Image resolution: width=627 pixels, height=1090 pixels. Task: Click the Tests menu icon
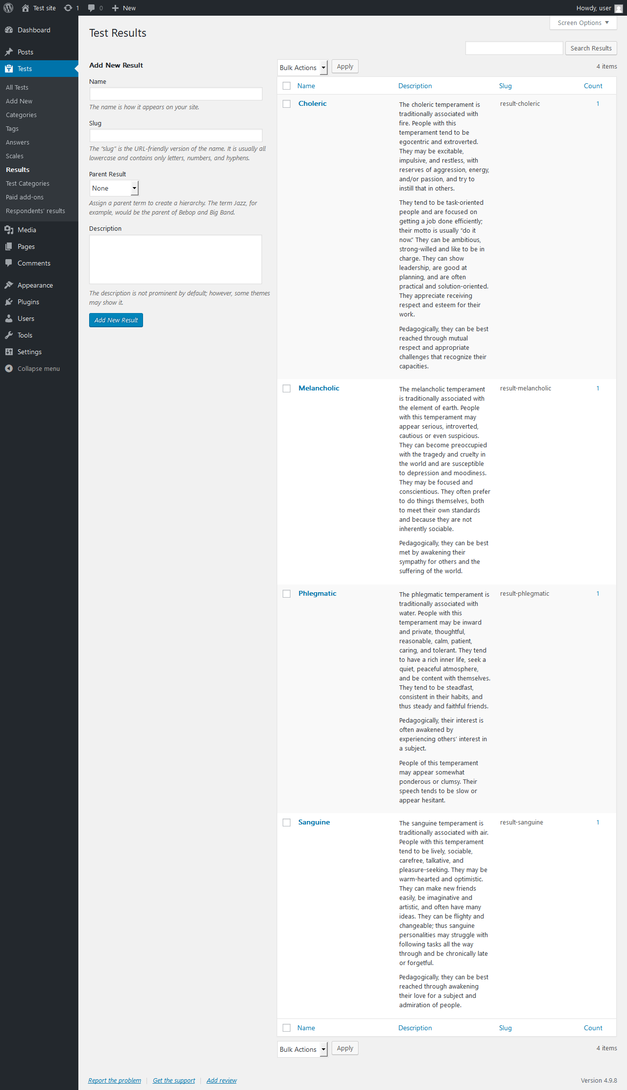point(9,69)
